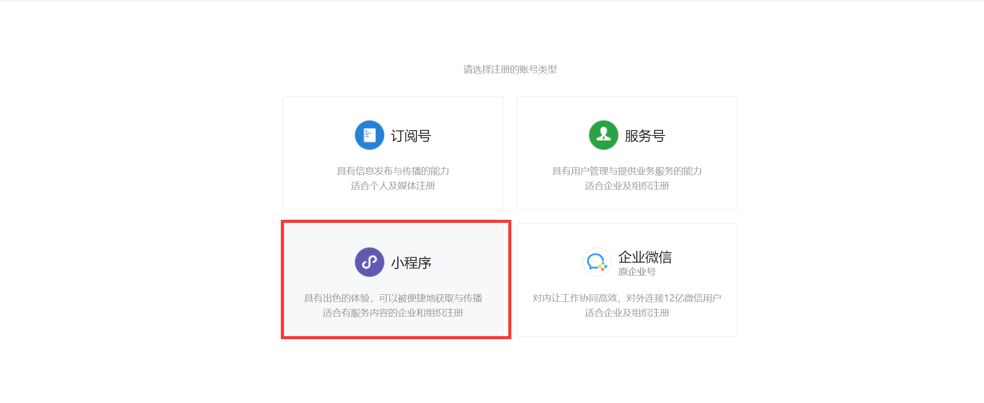
Task: Click 具有信息发布与传播的能力 description
Action: click(x=393, y=171)
